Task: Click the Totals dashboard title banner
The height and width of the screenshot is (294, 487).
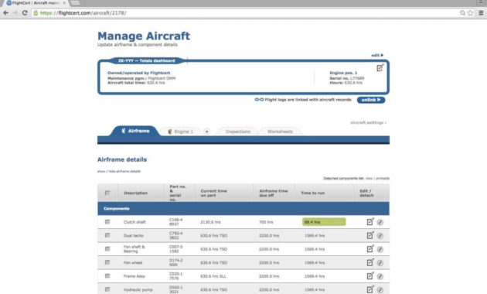Action: pyautogui.click(x=147, y=60)
